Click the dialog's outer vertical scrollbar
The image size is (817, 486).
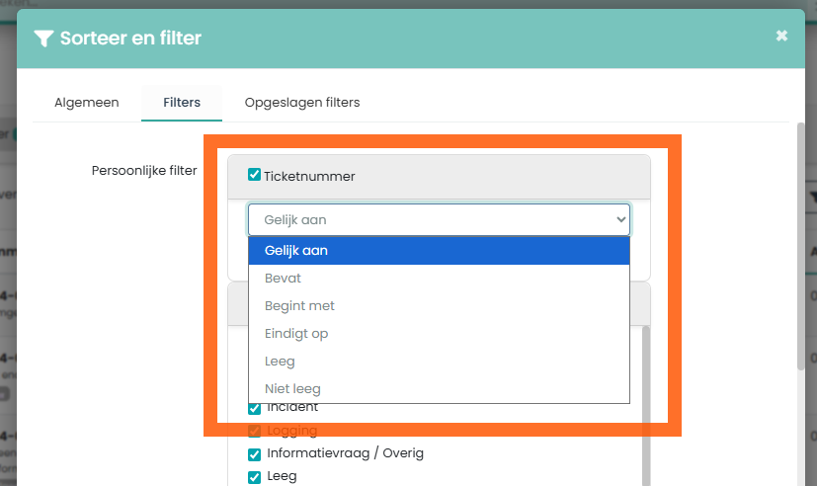click(x=800, y=247)
